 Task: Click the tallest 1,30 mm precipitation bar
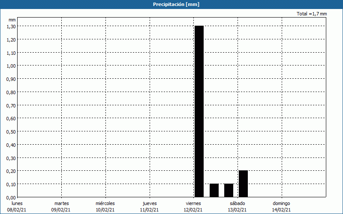tap(199, 111)
